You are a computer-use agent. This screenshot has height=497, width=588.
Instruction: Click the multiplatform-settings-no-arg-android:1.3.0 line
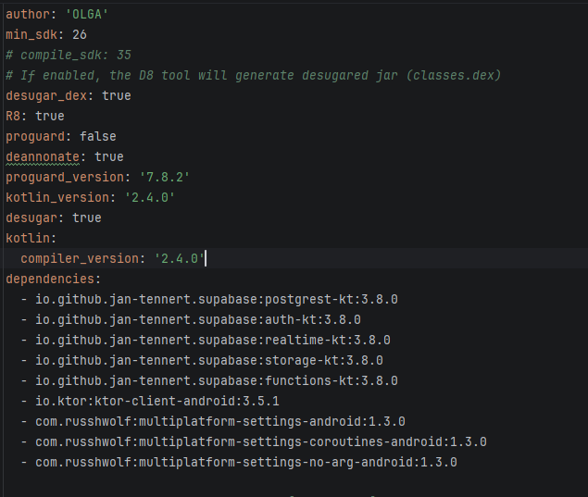pos(239,463)
